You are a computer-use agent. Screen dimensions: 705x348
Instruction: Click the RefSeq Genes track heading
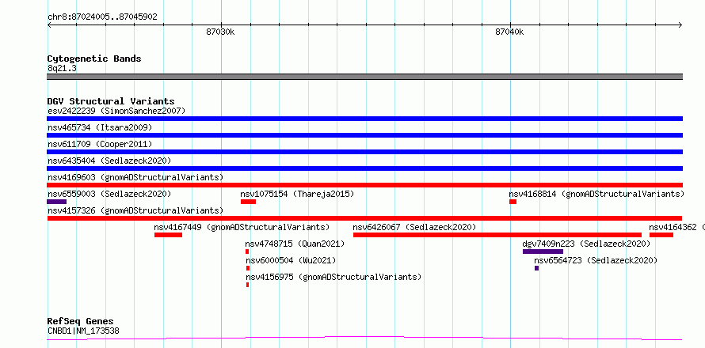[80, 322]
